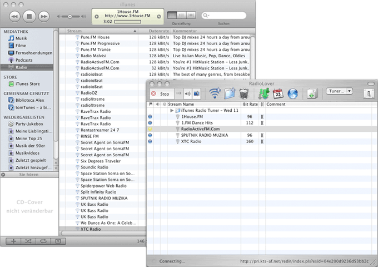This screenshot has height=267, width=378.
Task: Open the RadioLover calendar schedule icon
Action: (278, 93)
